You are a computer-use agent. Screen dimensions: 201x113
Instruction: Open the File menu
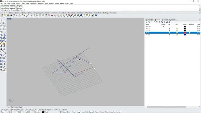(x=2, y=3)
